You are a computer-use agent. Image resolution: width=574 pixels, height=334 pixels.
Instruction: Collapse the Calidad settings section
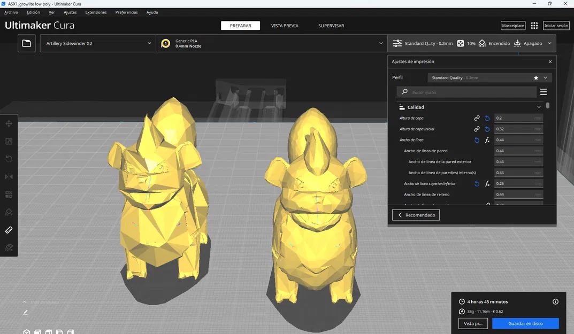pyautogui.click(x=539, y=107)
